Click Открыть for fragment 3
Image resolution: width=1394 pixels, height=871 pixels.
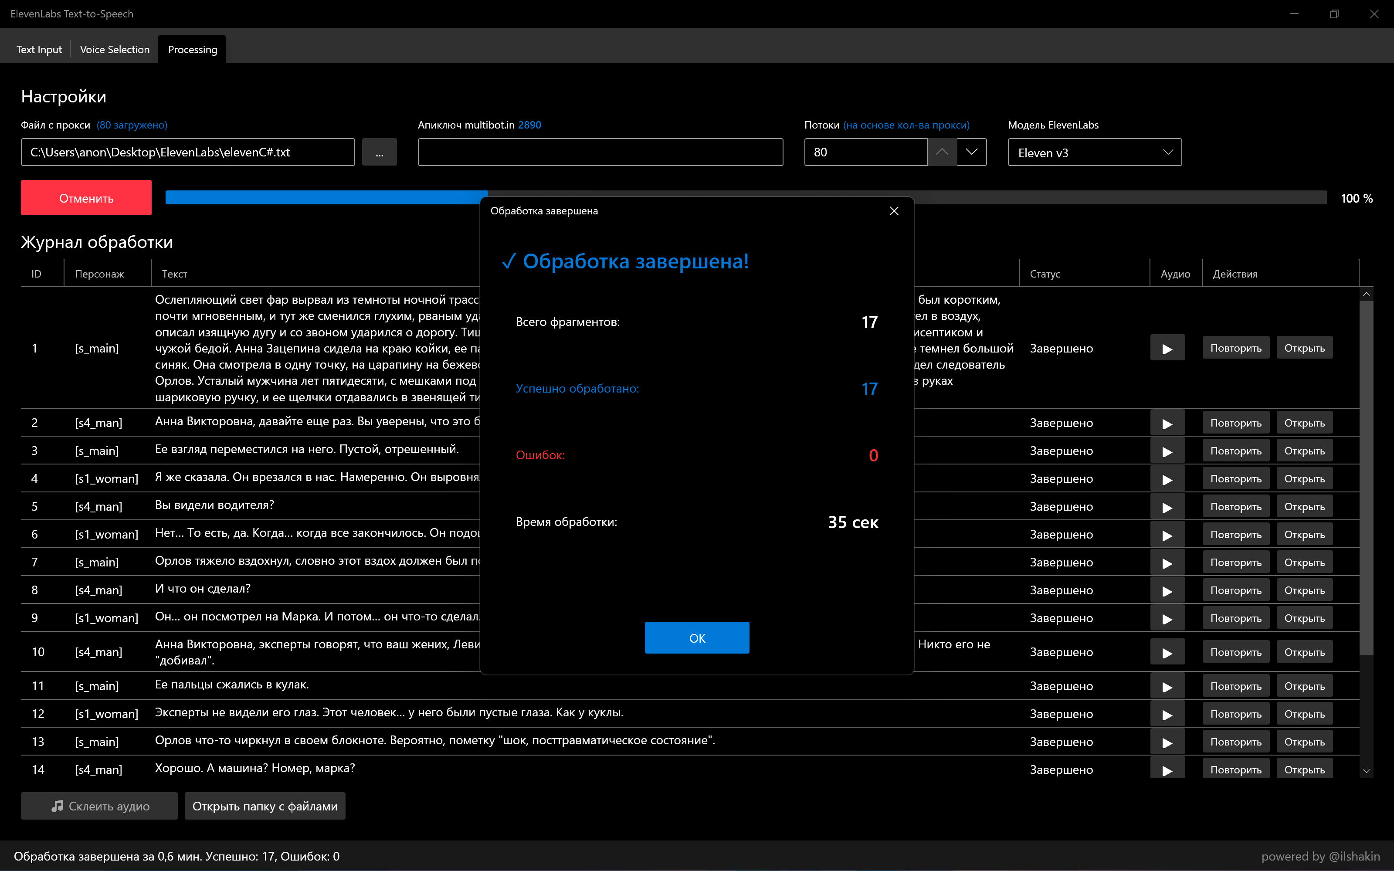1304,451
